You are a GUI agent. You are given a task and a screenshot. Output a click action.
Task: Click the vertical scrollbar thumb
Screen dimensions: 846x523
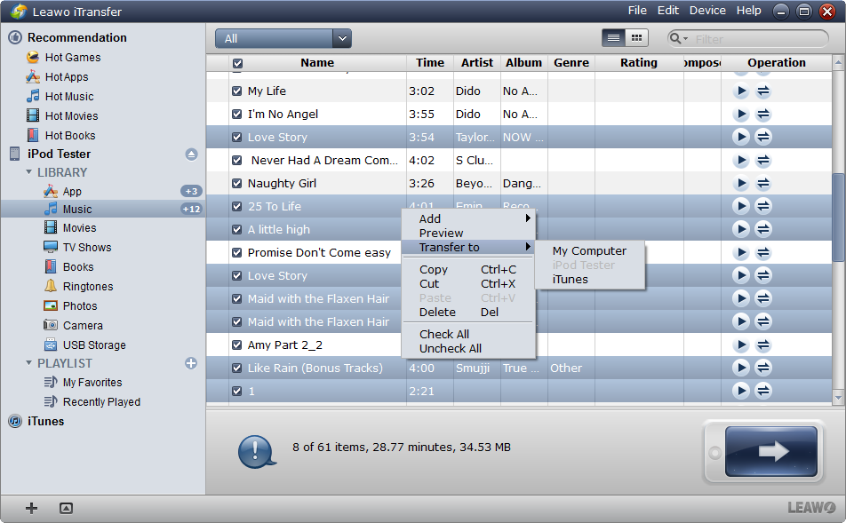pyautogui.click(x=838, y=216)
